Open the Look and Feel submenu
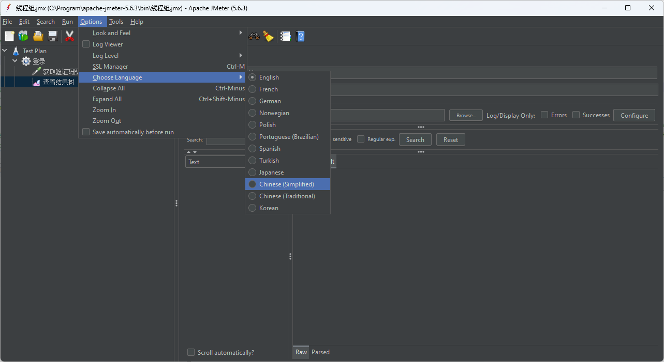 [163, 33]
